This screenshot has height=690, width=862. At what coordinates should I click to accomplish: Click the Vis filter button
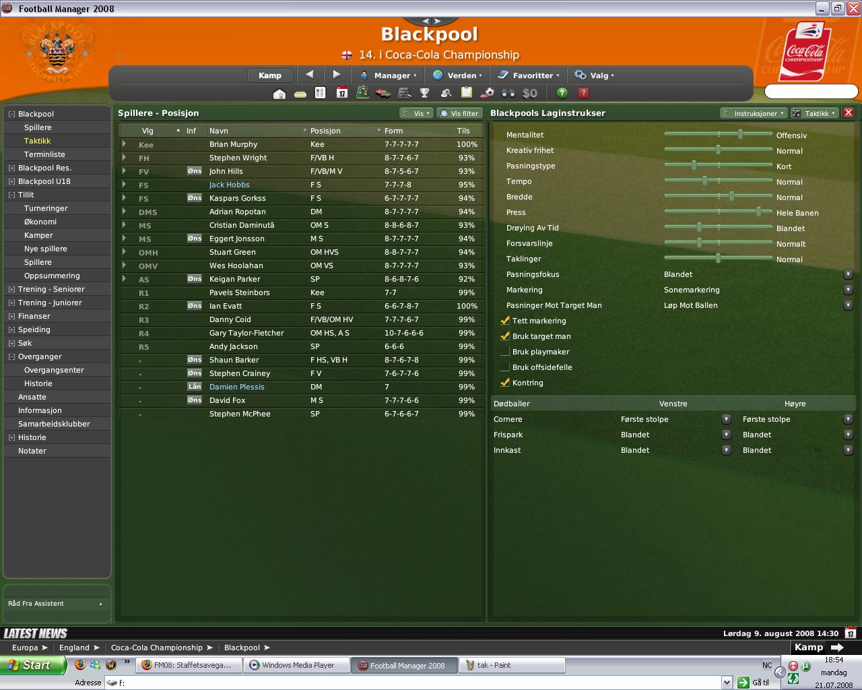coord(459,113)
